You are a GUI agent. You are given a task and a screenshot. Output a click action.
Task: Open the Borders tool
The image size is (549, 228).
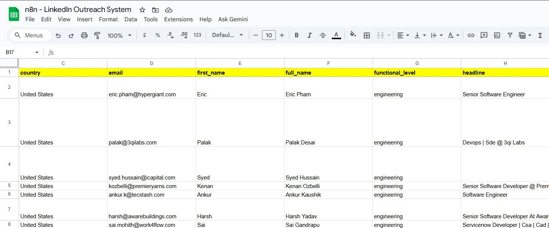[x=367, y=35]
